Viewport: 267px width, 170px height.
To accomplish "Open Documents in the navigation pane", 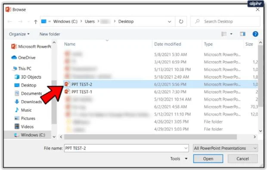I will (x=28, y=94).
